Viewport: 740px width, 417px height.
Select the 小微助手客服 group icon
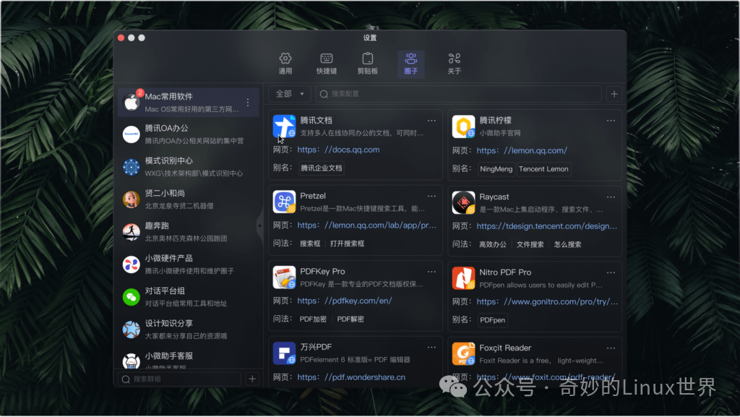132,361
